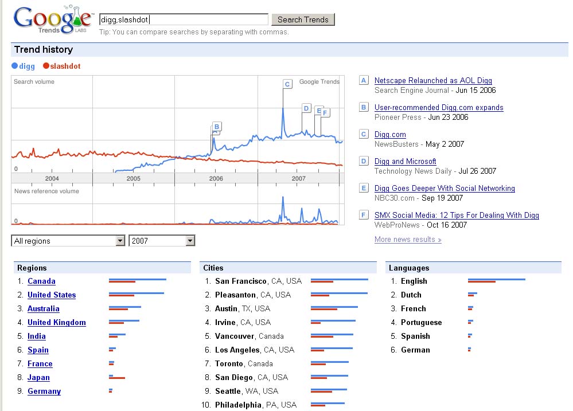Screen dimensions: 573x411
Task: Click flag B on the trend chart
Action: coord(217,127)
